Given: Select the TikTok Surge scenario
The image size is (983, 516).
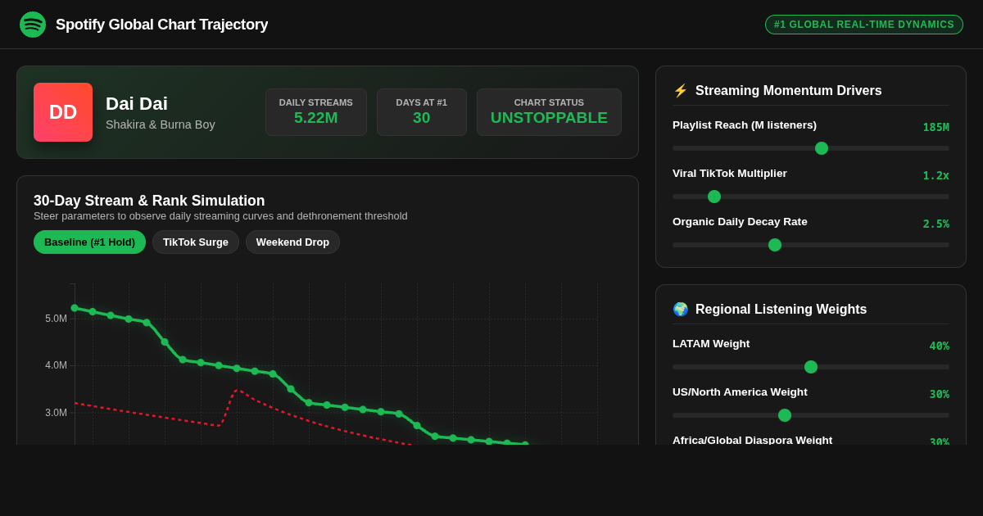Looking at the screenshot, I should click(196, 242).
